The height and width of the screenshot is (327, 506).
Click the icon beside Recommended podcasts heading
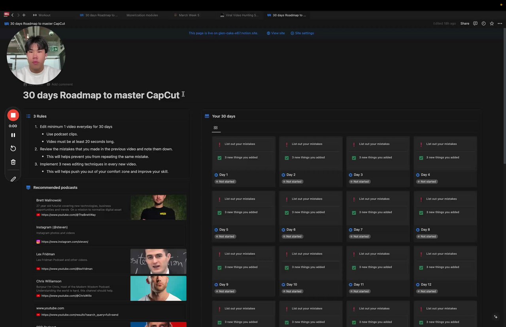tap(28, 187)
